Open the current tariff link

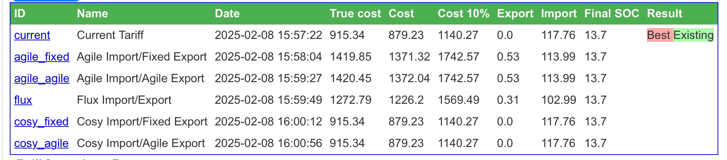pyautogui.click(x=32, y=35)
